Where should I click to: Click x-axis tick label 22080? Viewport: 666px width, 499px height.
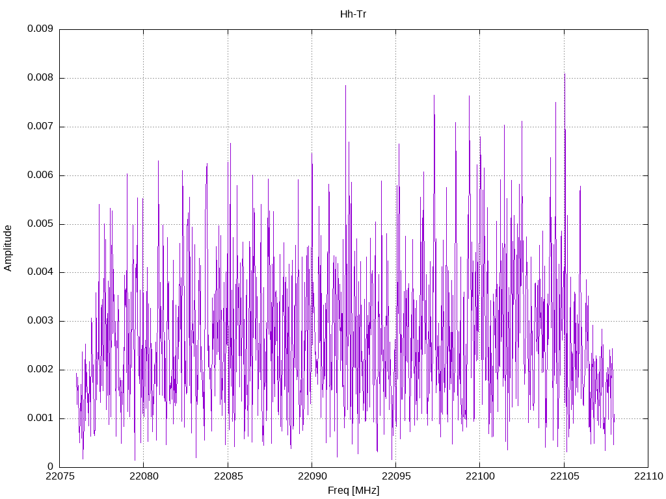144,476
